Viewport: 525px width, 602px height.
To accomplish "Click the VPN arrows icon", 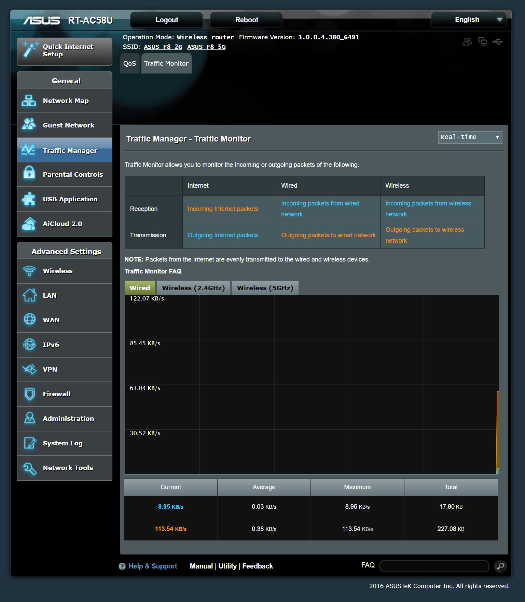I will (x=30, y=369).
